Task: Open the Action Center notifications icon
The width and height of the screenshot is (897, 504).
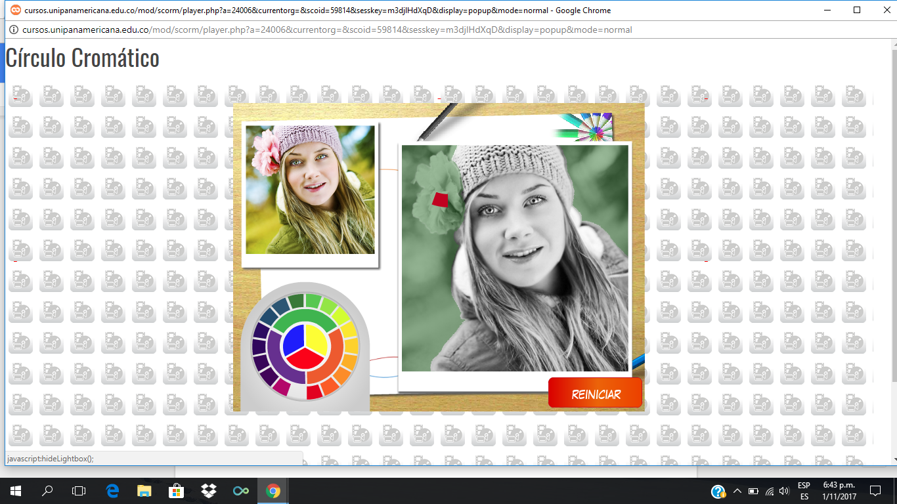Action: click(875, 491)
